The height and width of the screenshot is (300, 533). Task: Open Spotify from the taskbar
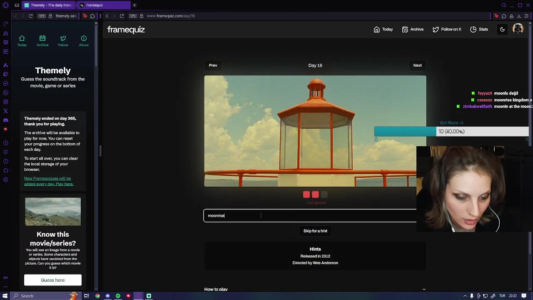tap(118, 296)
